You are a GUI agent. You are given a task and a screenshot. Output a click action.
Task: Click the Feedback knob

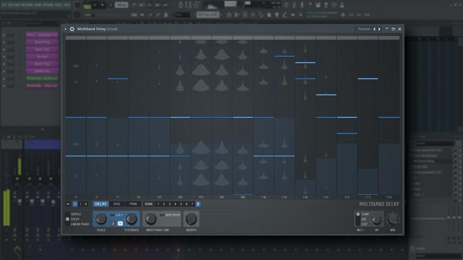(131, 219)
